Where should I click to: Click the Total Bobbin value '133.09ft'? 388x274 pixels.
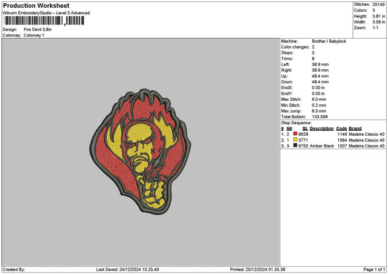(319, 117)
